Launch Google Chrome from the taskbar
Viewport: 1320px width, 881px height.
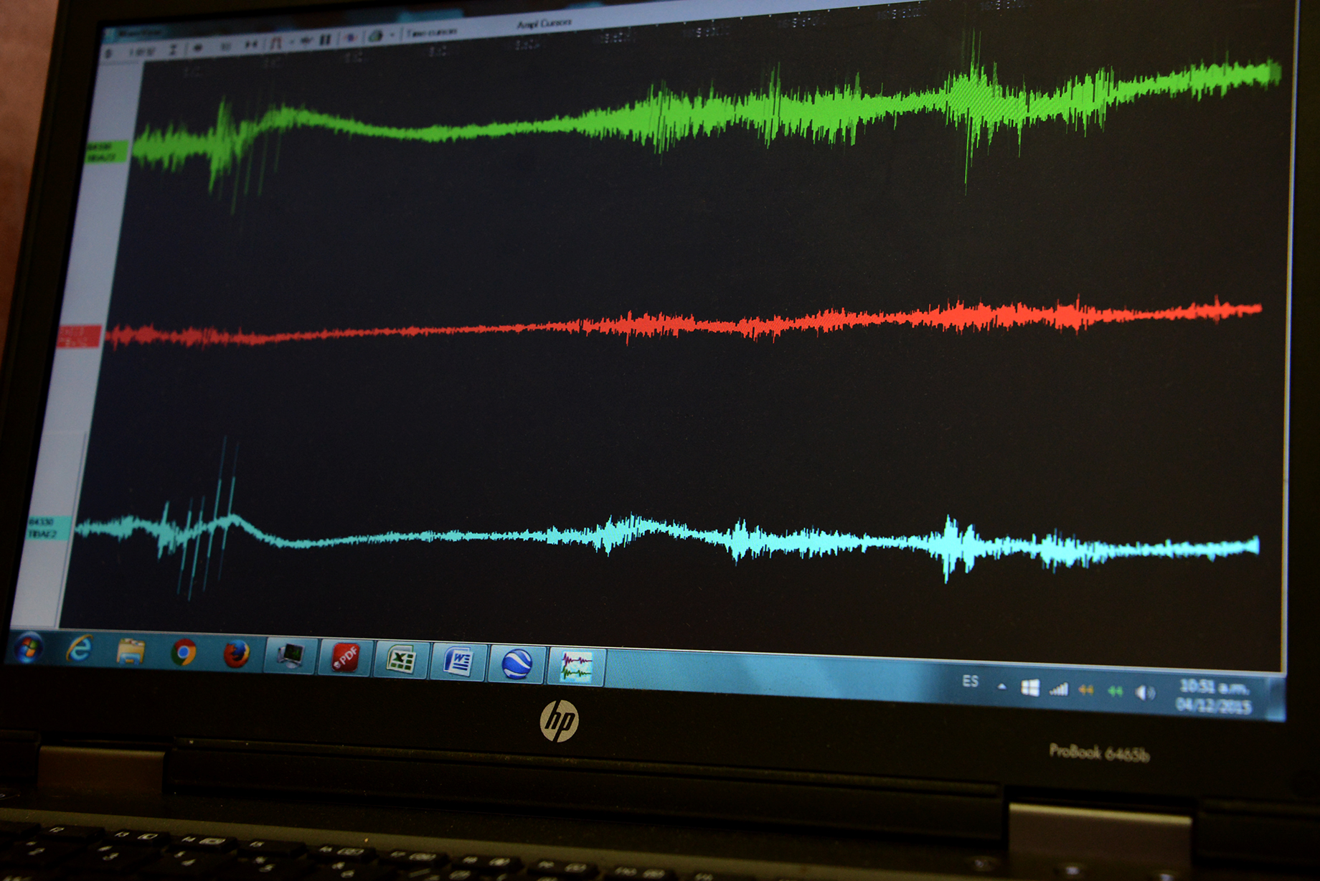184,654
